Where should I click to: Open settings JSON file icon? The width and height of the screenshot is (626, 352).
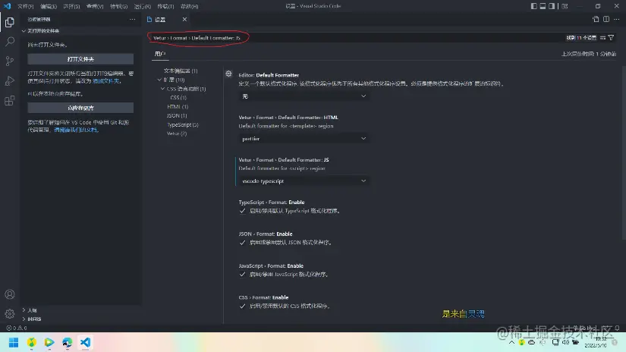(596, 19)
